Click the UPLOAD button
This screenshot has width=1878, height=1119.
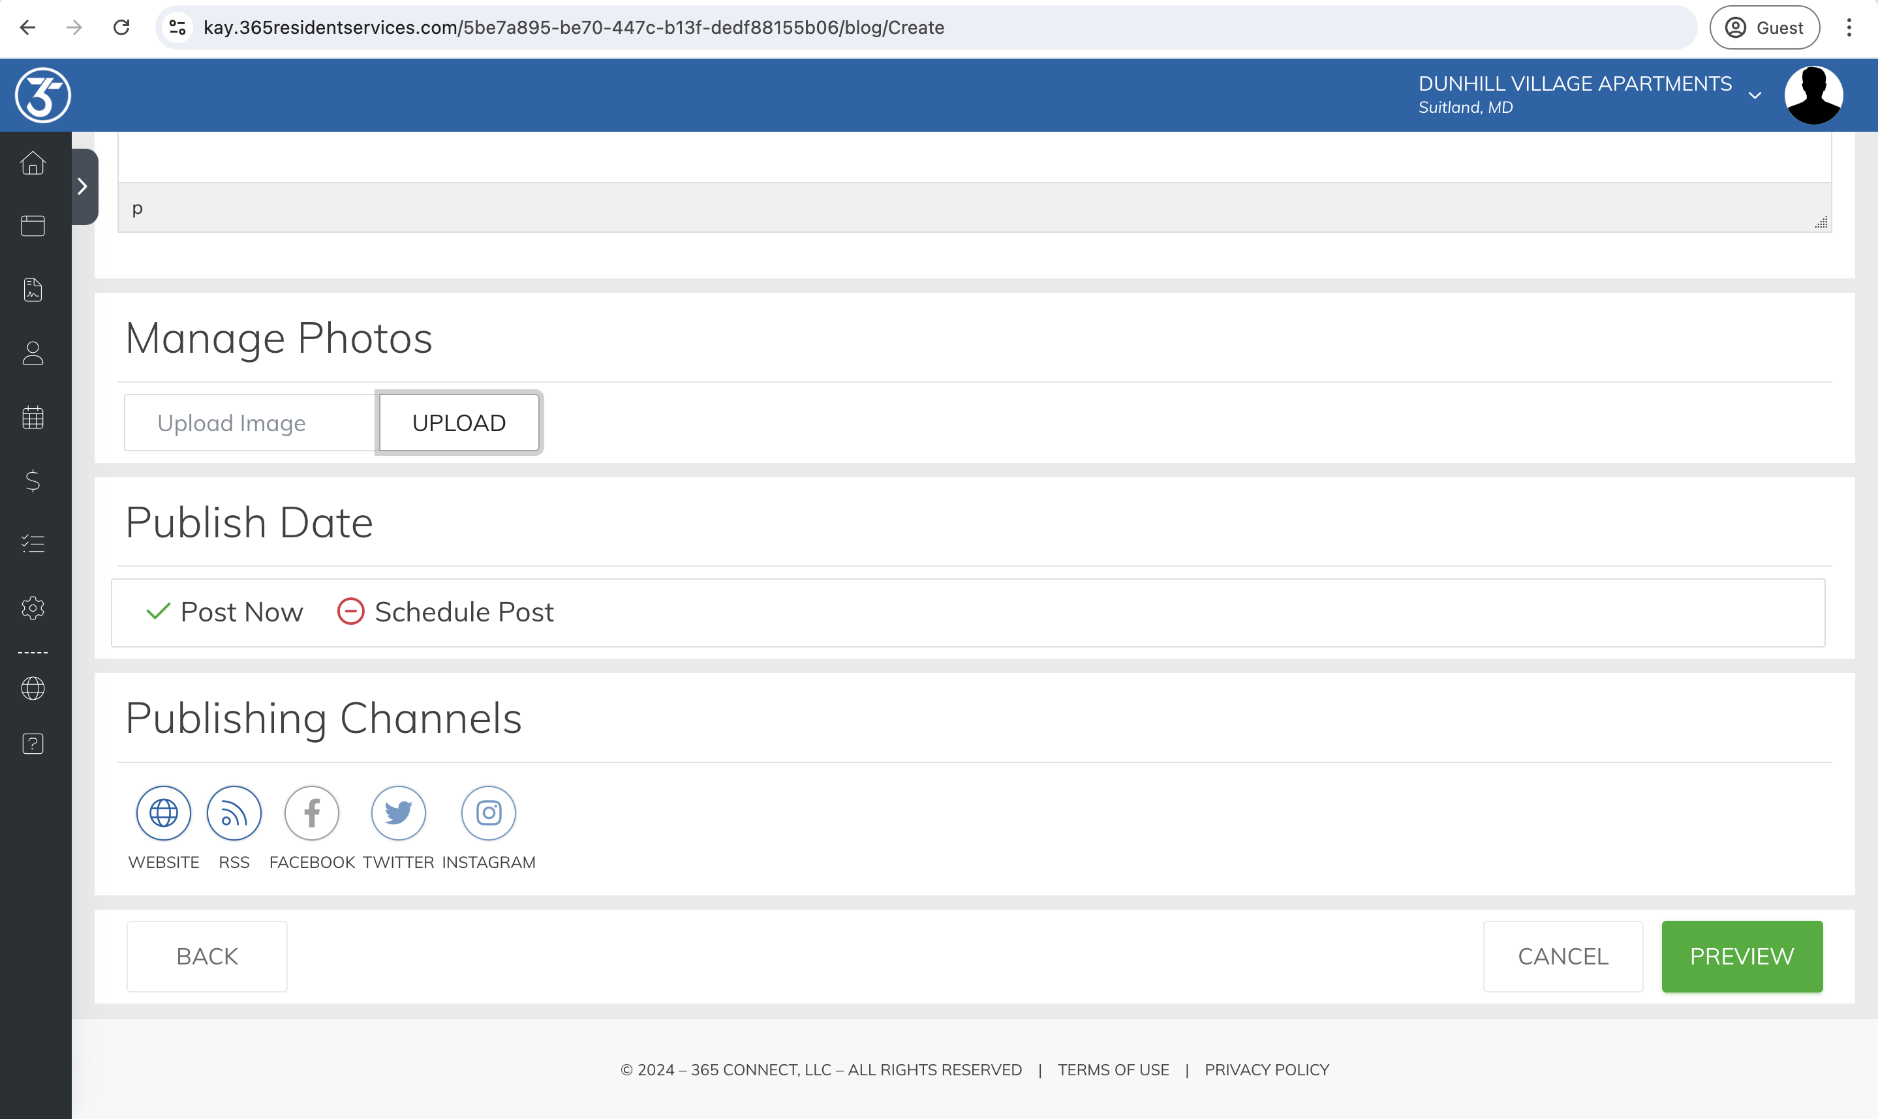(459, 423)
